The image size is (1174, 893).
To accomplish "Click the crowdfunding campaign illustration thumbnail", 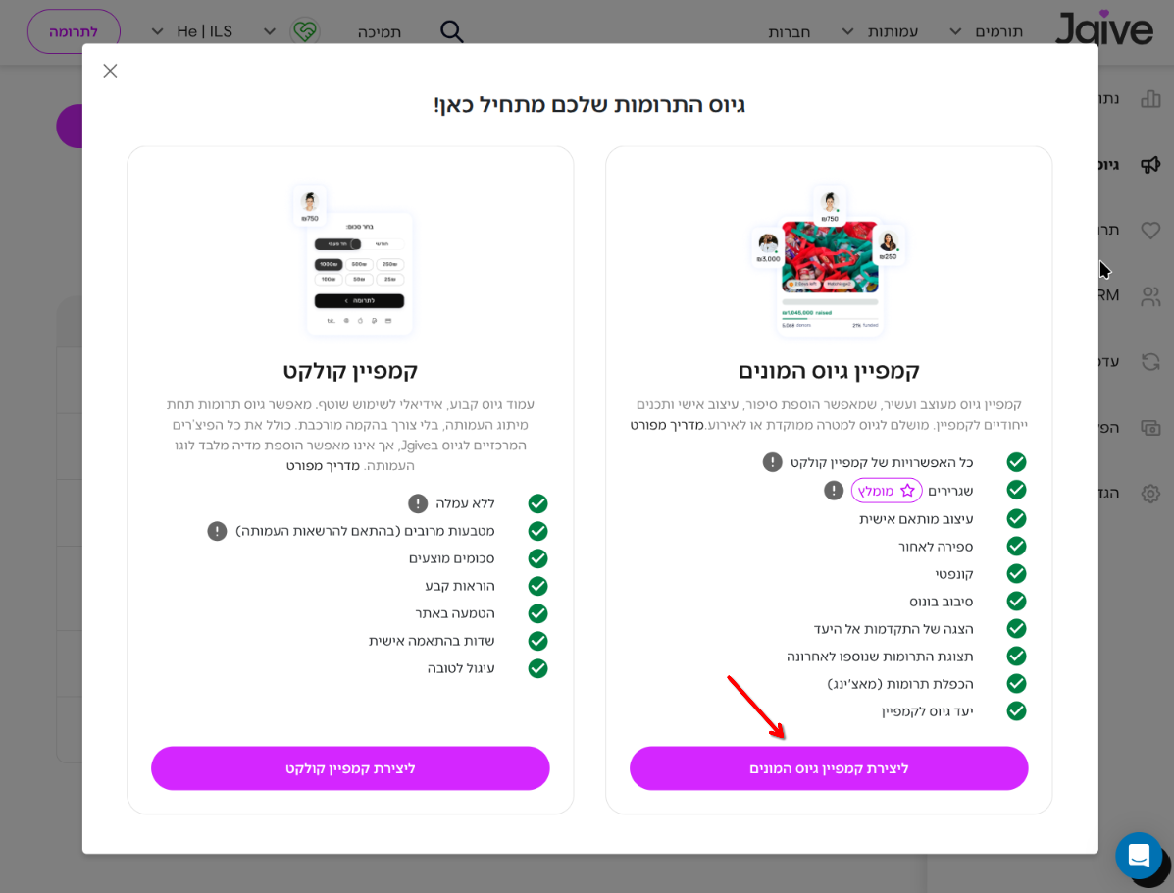I will point(829,258).
